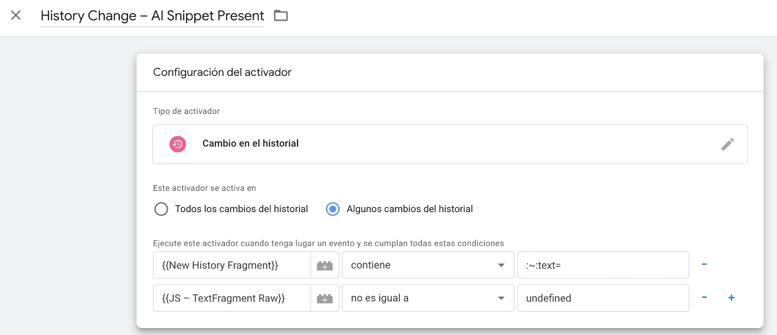Click the ':~:text=' value field

pos(603,265)
